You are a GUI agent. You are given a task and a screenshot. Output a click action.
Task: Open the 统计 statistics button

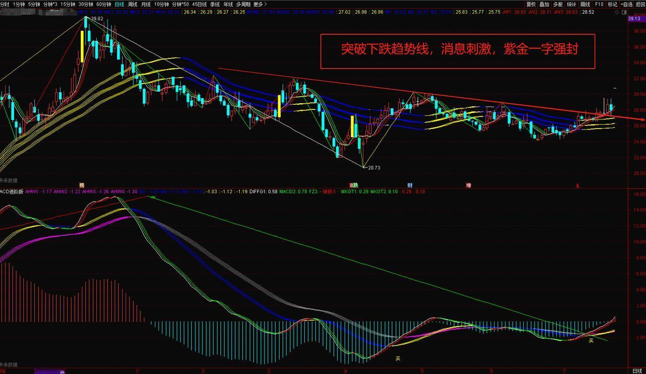[571, 4]
